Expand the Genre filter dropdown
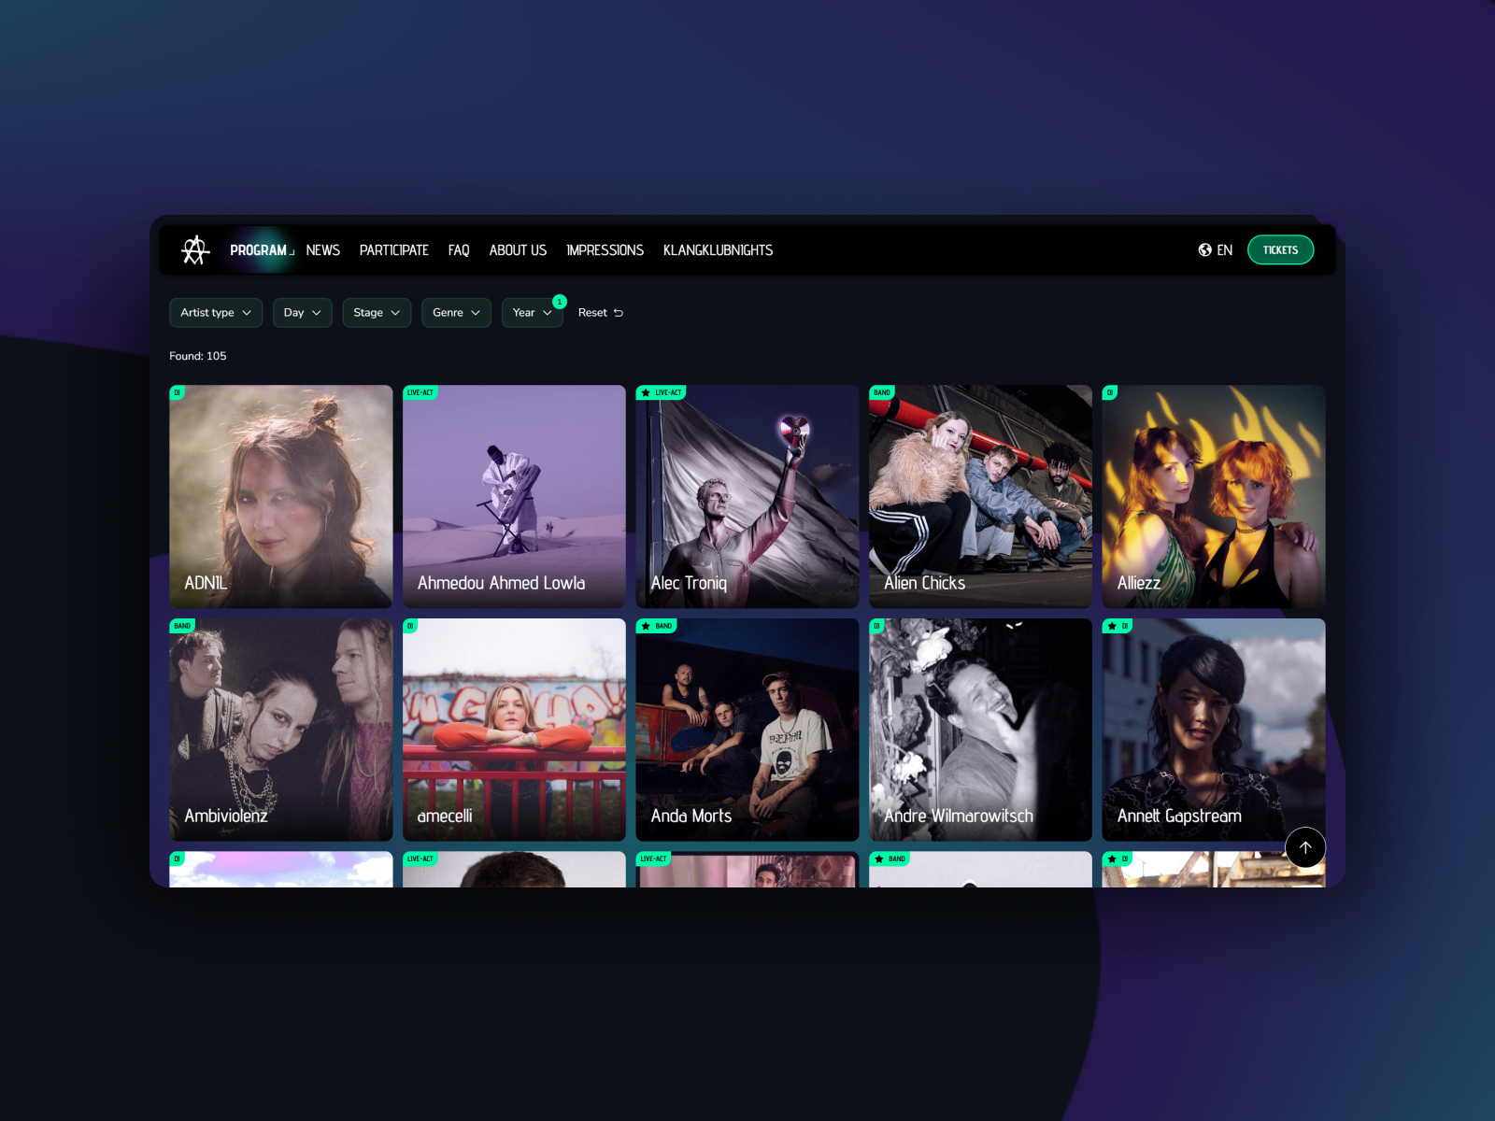This screenshot has height=1121, width=1495. 456,313
